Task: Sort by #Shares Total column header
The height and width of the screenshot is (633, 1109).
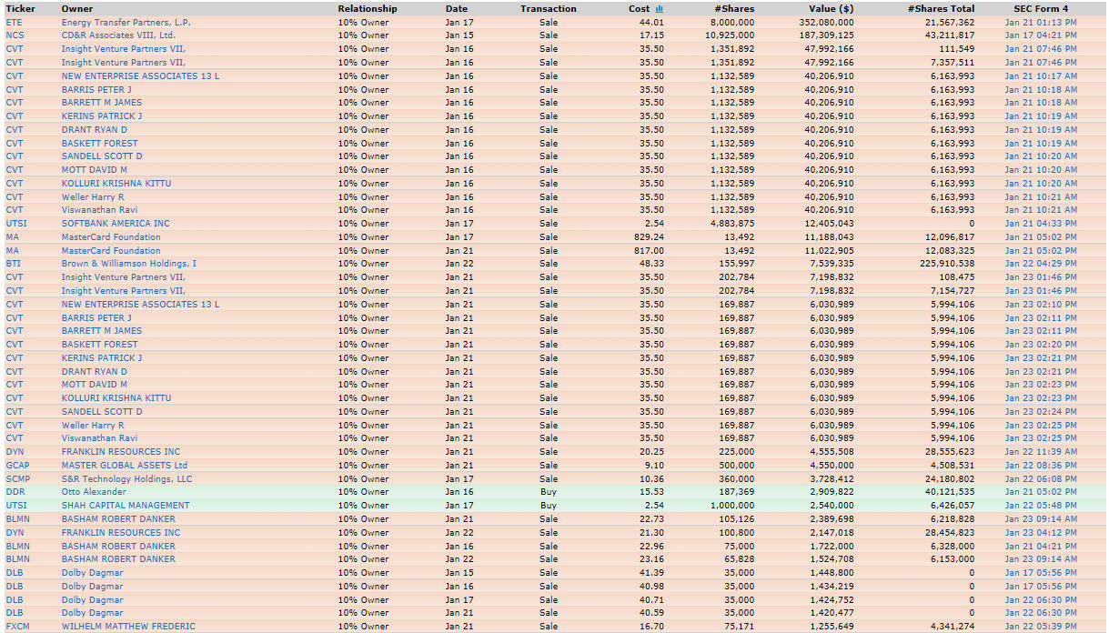Action: pyautogui.click(x=941, y=9)
